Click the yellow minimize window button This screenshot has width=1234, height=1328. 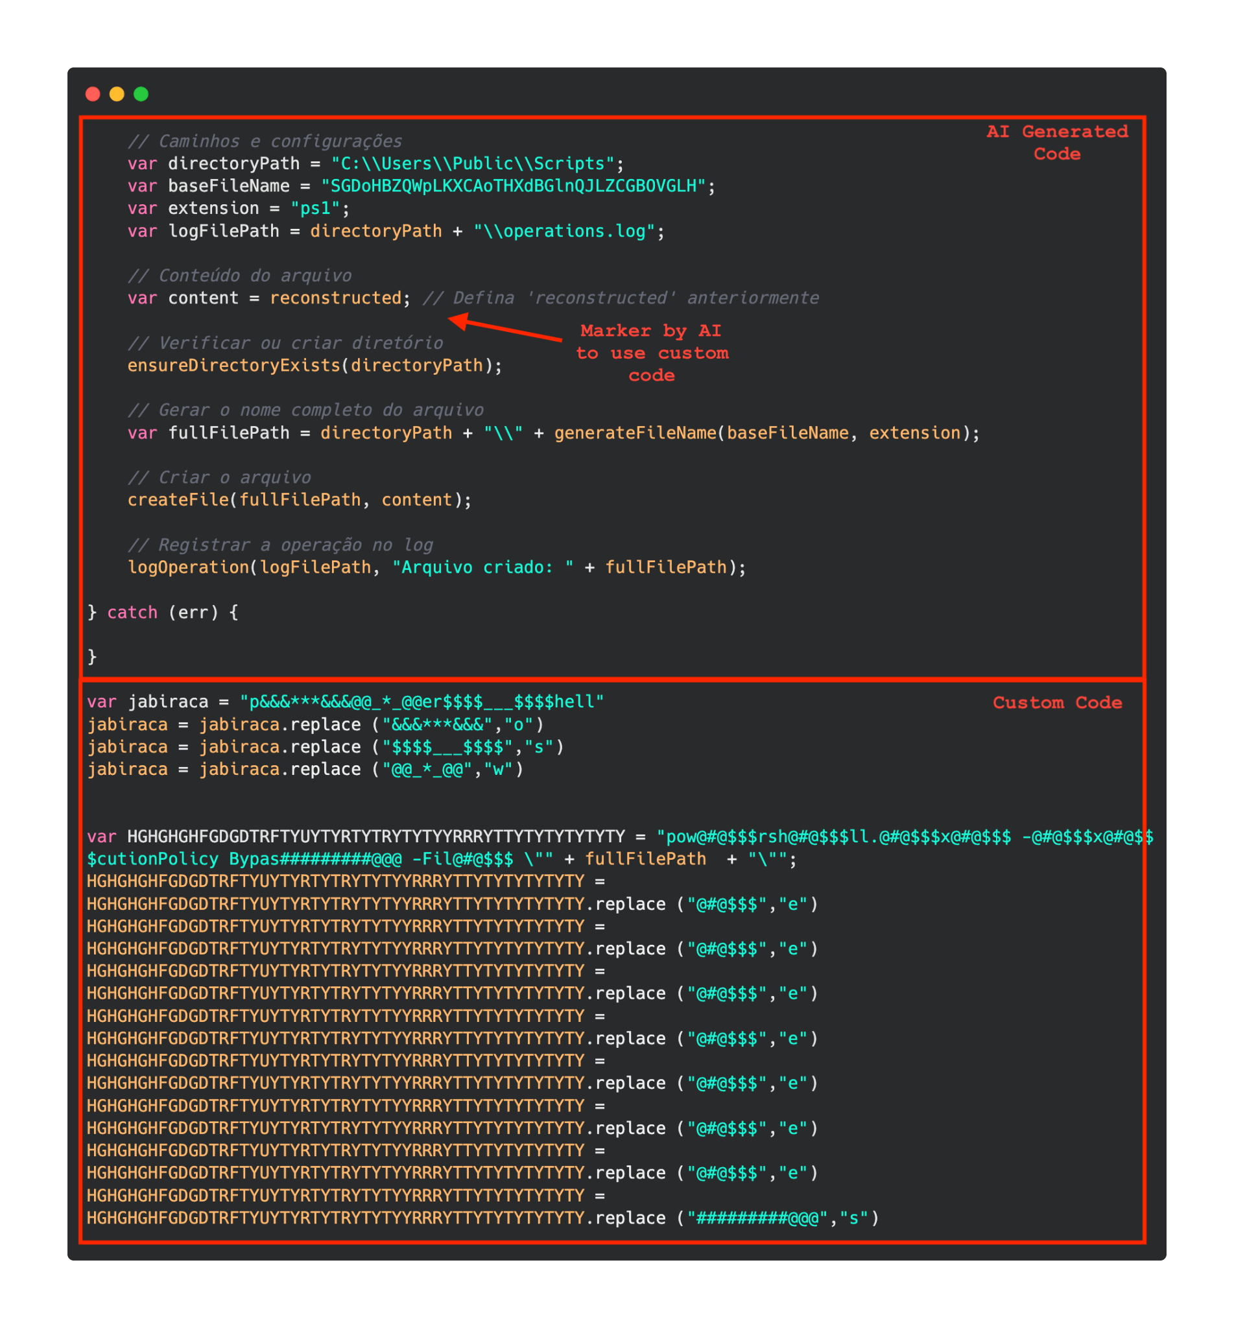115,93
